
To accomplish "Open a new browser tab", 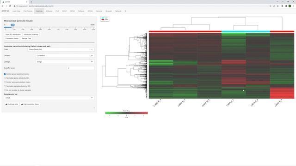I will [31, 2].
